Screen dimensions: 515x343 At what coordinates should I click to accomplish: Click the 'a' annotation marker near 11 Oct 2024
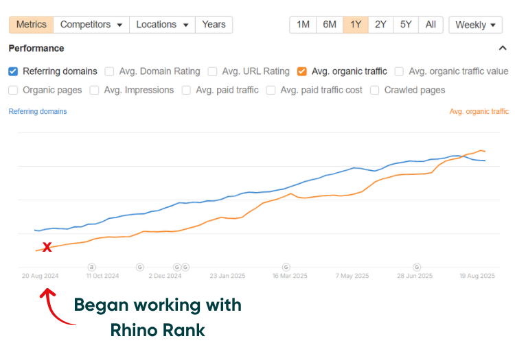tap(92, 267)
